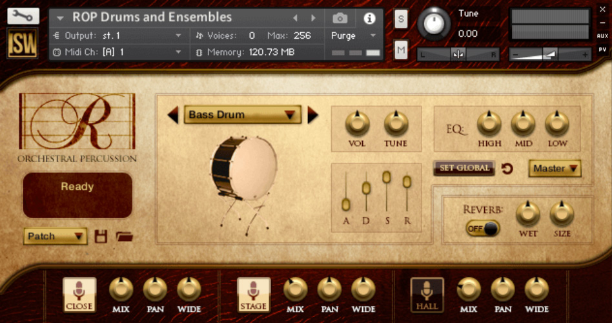This screenshot has height=323, width=612.
Task: Toggle the PV button
Action: tap(602, 50)
